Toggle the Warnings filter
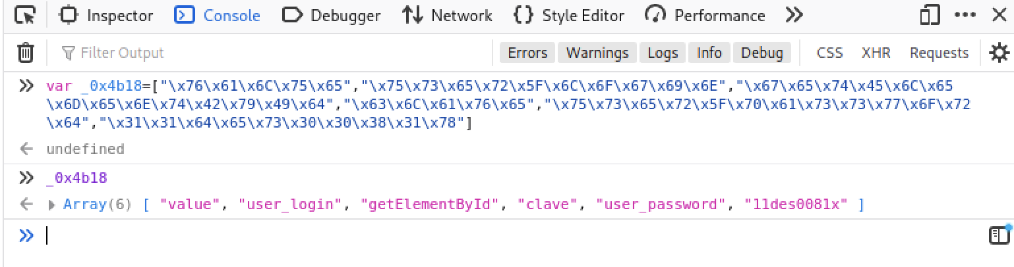The height and width of the screenshot is (267, 1014). tap(597, 53)
